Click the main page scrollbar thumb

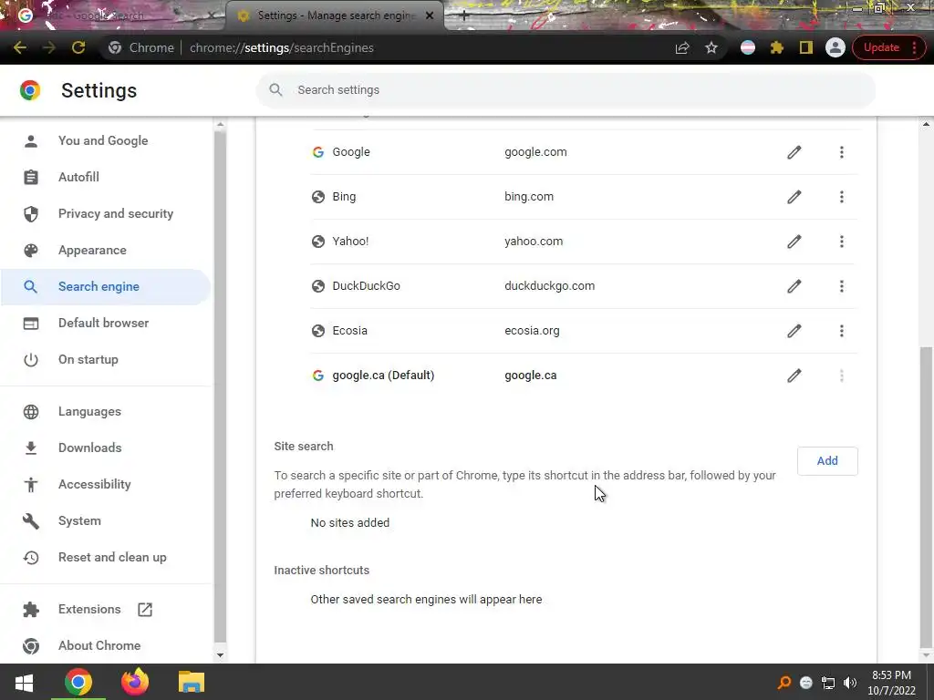tap(927, 497)
